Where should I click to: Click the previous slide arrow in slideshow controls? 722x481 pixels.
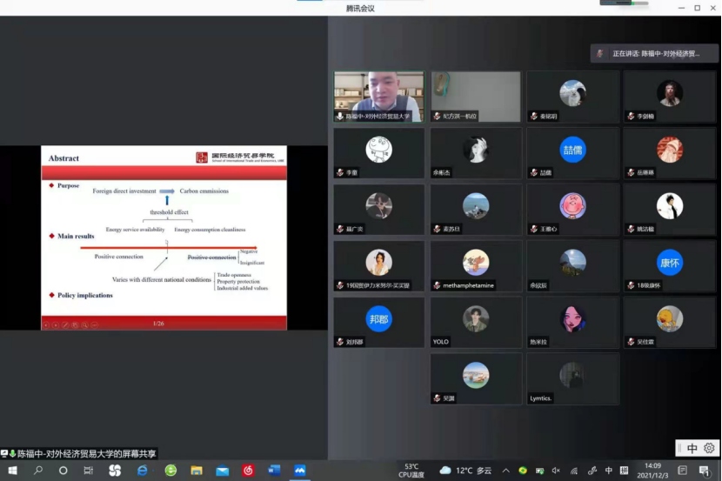click(x=46, y=324)
